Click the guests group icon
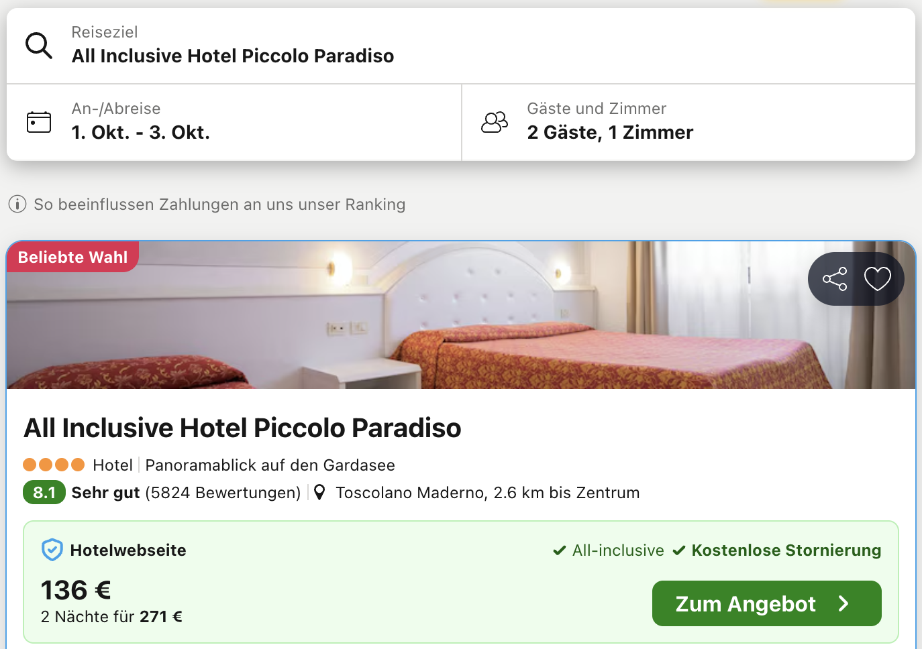This screenshot has height=649, width=922. point(495,122)
